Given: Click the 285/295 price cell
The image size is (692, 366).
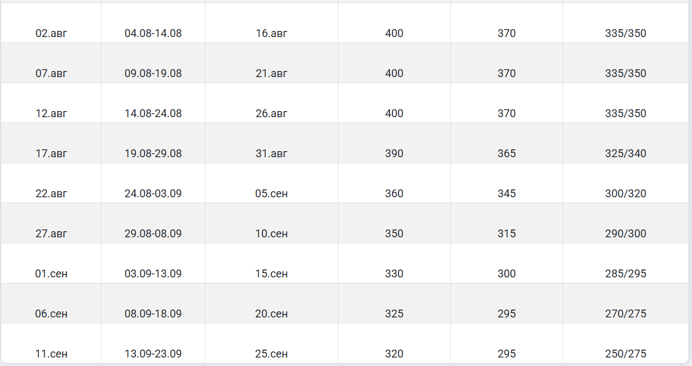Looking at the screenshot, I should pyautogui.click(x=626, y=274).
